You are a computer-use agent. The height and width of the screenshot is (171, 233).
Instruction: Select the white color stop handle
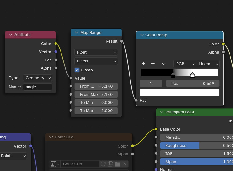tap(193, 75)
